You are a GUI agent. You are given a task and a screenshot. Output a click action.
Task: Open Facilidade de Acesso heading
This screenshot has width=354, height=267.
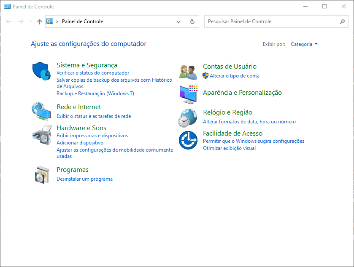coord(232,133)
